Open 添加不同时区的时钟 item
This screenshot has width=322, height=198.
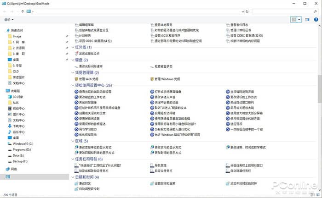point(243,183)
